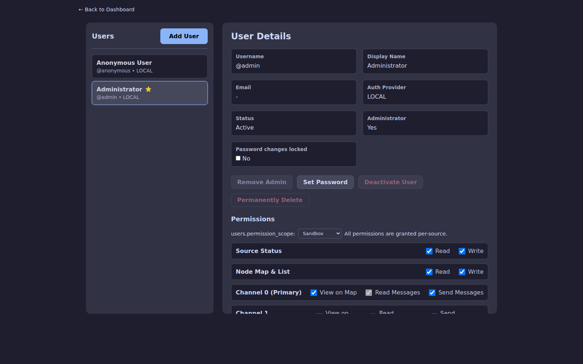Screen dimensions: 583x364
Task: Disable Send Messages for Channel 0
Action: click(432, 292)
